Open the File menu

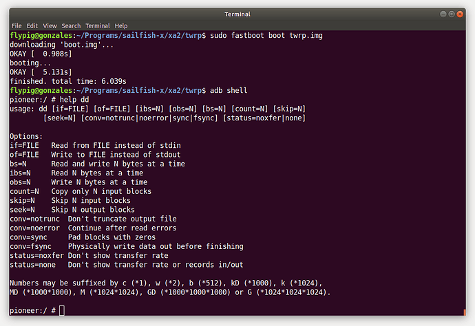(x=17, y=25)
